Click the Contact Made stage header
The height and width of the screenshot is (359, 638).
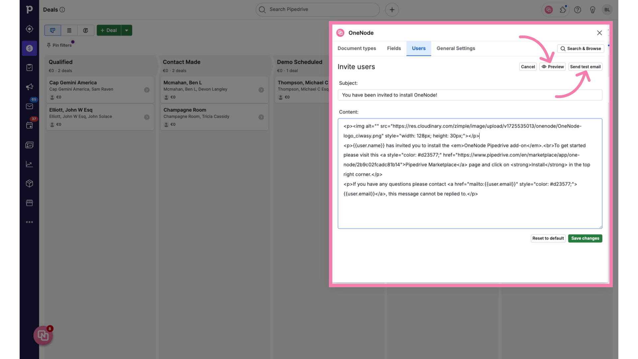pyautogui.click(x=181, y=62)
